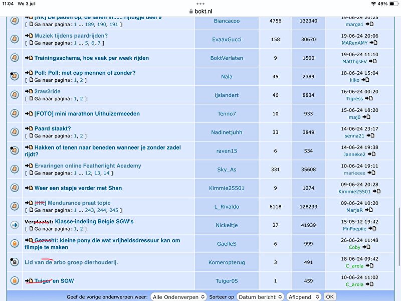Open the Alle Onderwerpen dropdown

pyautogui.click(x=178, y=297)
